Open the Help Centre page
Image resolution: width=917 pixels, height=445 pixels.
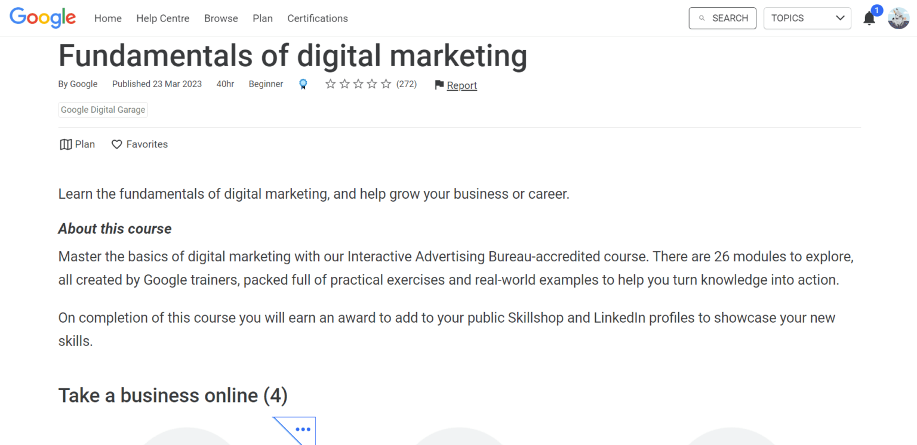[162, 18]
